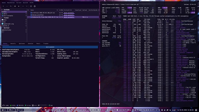Viewport: 199px width, 112px height.
Task: Select the Aktiv state filter
Action: (14, 14)
